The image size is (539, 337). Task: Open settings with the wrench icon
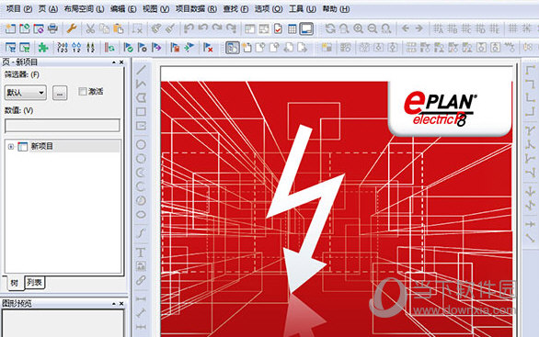pos(72,28)
